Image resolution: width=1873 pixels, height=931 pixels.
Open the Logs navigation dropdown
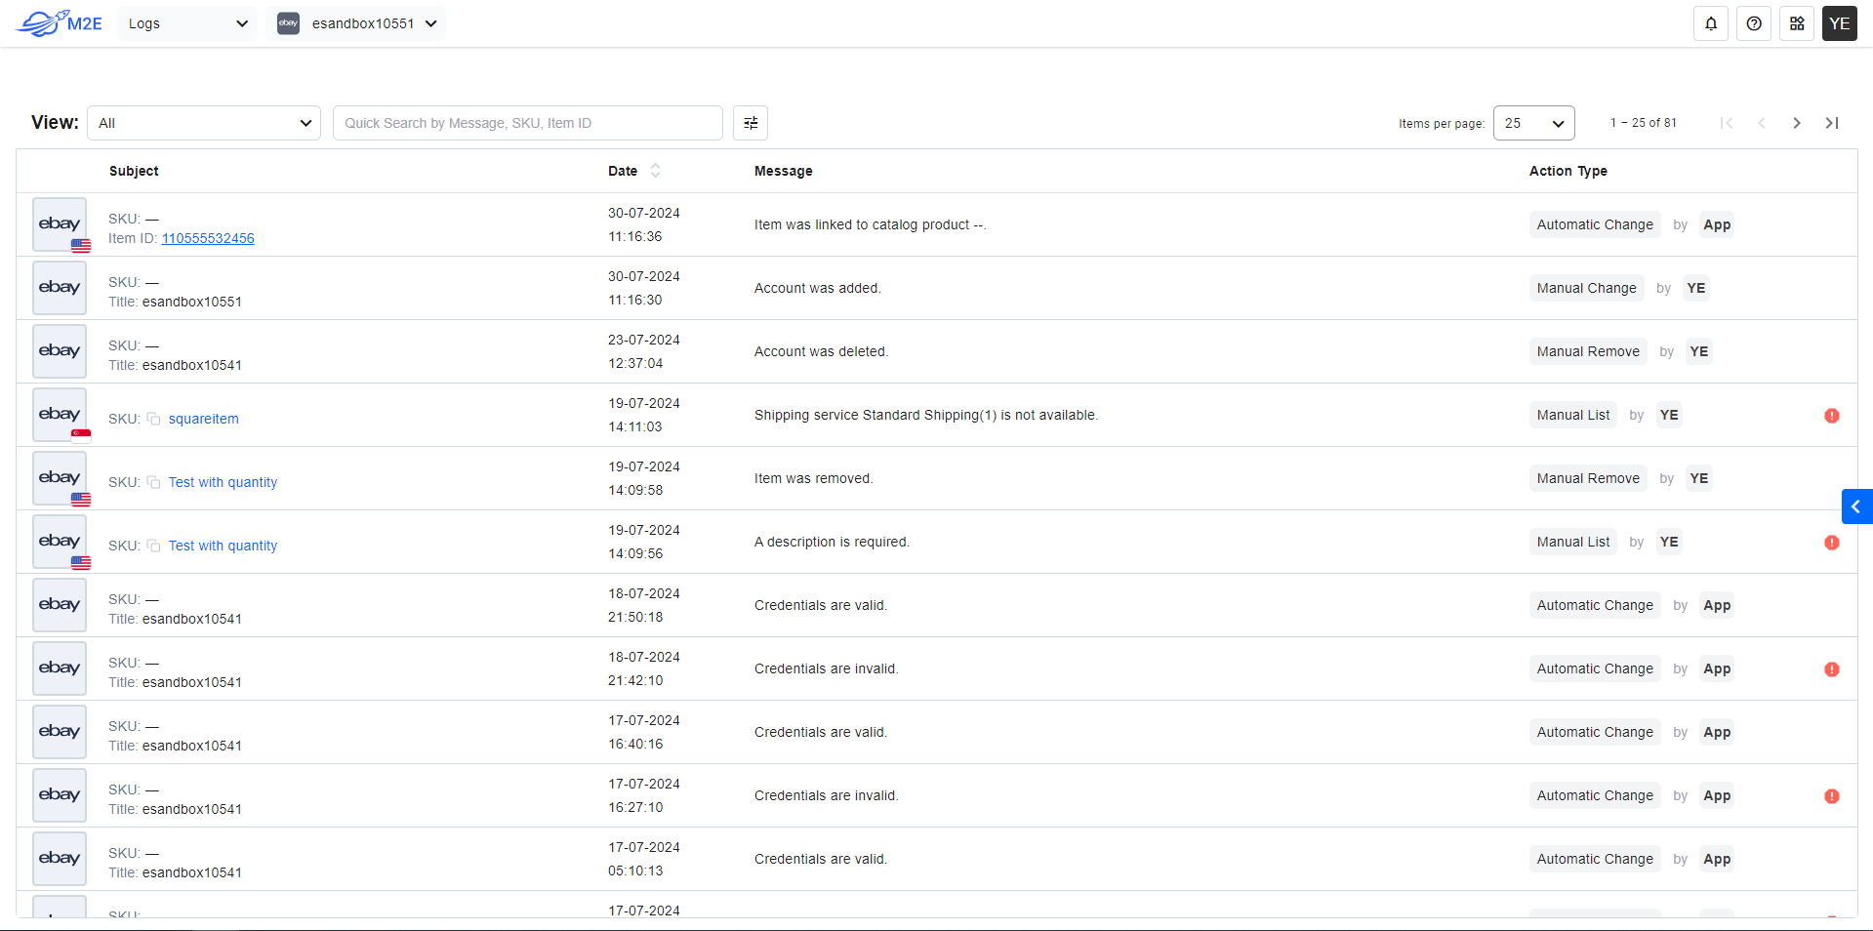tap(187, 23)
